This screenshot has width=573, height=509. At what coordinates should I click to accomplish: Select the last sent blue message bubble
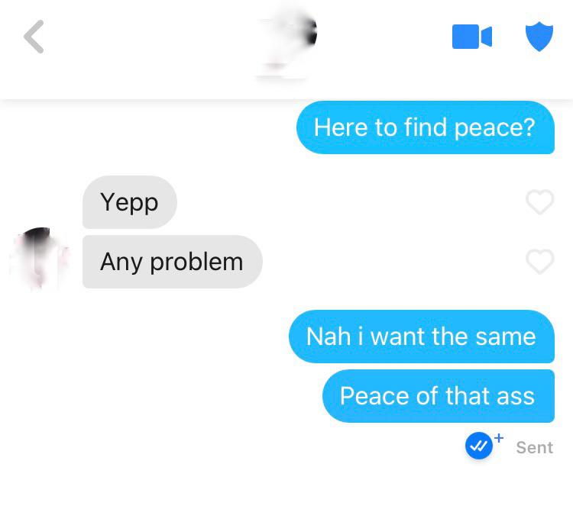point(439,396)
